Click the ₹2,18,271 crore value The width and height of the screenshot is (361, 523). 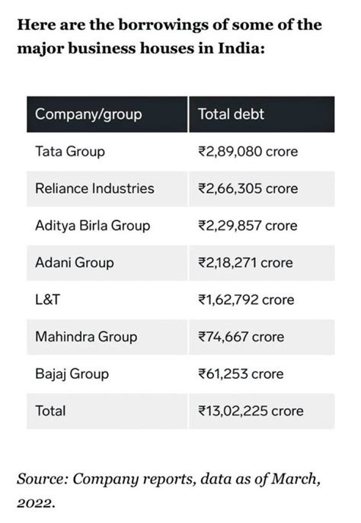(x=245, y=263)
